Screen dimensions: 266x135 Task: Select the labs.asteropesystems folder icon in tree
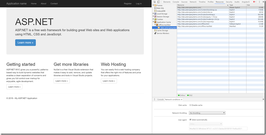coord(159,28)
